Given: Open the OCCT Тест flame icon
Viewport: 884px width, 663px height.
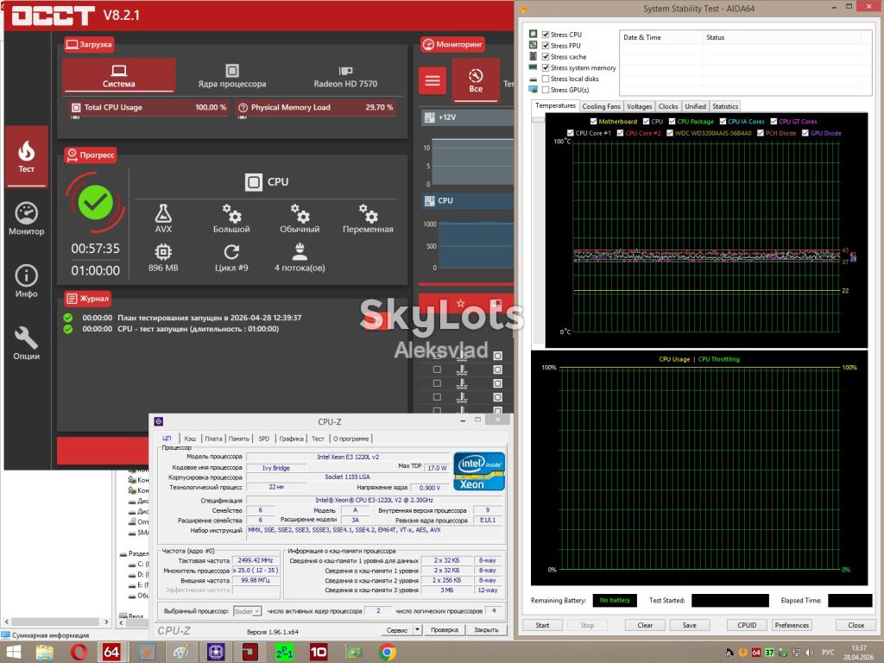Looking at the screenshot, I should tap(27, 156).
